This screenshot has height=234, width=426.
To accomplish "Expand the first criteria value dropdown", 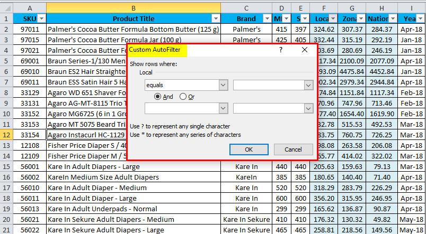I will [308, 86].
